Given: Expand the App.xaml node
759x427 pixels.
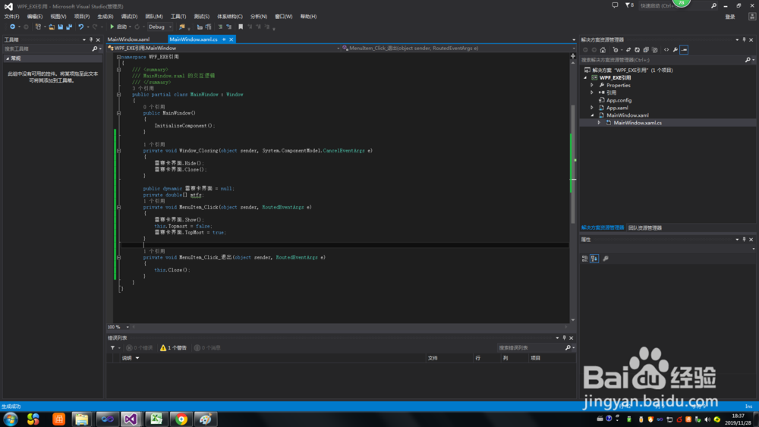Looking at the screenshot, I should click(x=592, y=108).
